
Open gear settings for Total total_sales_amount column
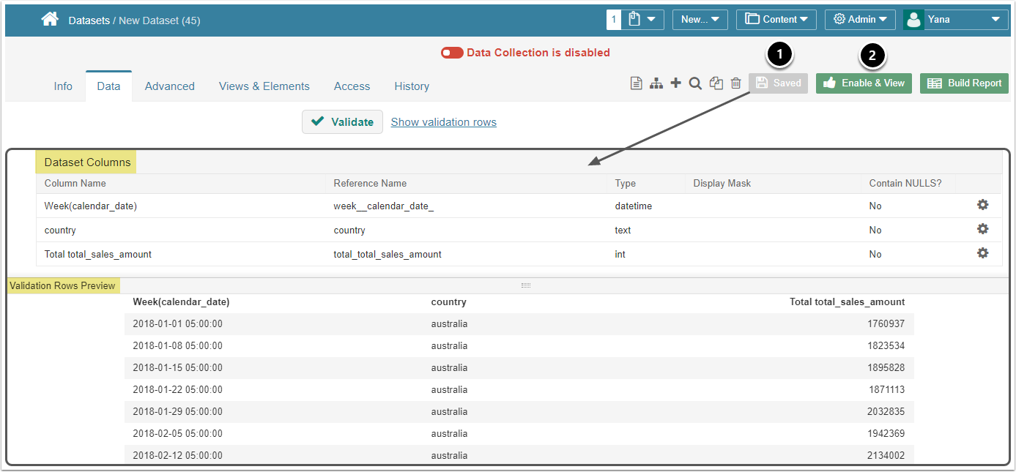coord(982,253)
